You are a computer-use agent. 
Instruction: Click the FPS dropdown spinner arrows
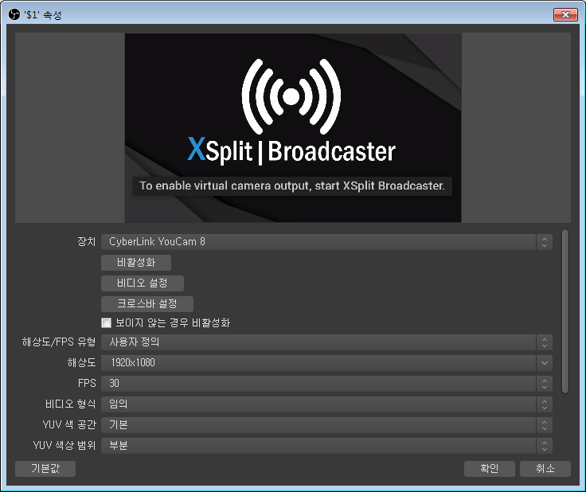(545, 384)
